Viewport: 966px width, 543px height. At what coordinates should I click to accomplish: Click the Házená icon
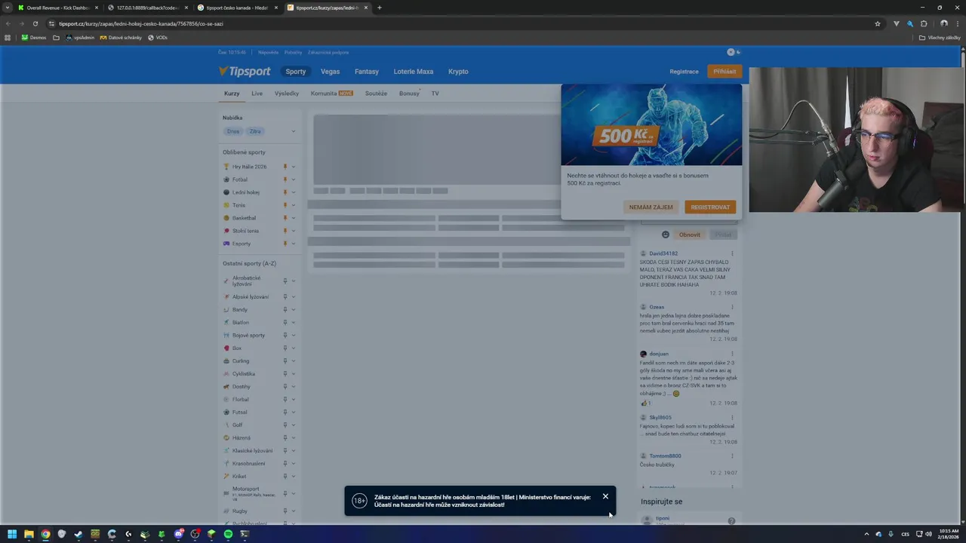226,438
